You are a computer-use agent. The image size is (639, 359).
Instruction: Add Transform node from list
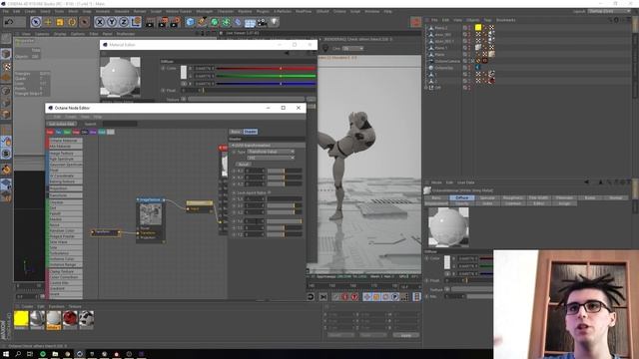[x=66, y=195]
